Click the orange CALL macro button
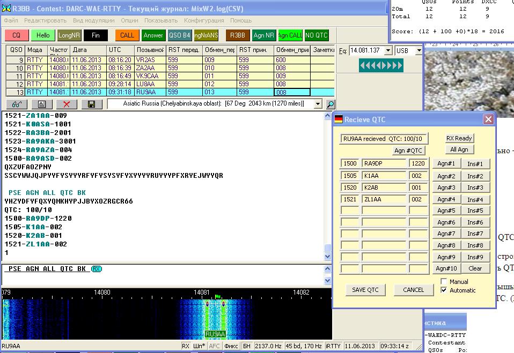Viewport: 514px width, 353px height. click(x=127, y=35)
